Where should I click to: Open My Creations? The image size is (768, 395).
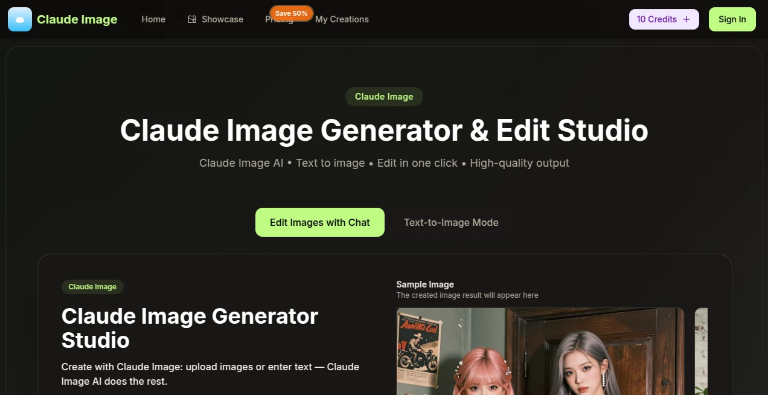click(x=342, y=19)
